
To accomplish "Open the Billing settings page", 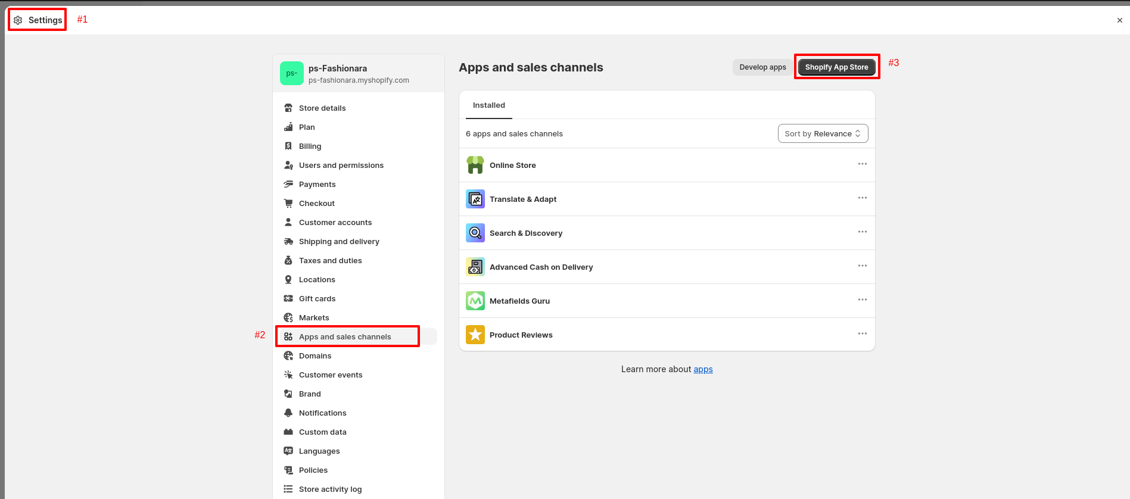I will pos(359,146).
